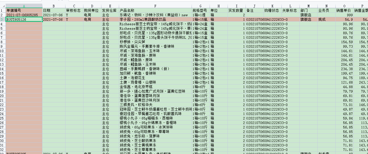
Task: Click 顽皮兔·芝士黄桃果冻 cell
Action: tap(155, 145)
